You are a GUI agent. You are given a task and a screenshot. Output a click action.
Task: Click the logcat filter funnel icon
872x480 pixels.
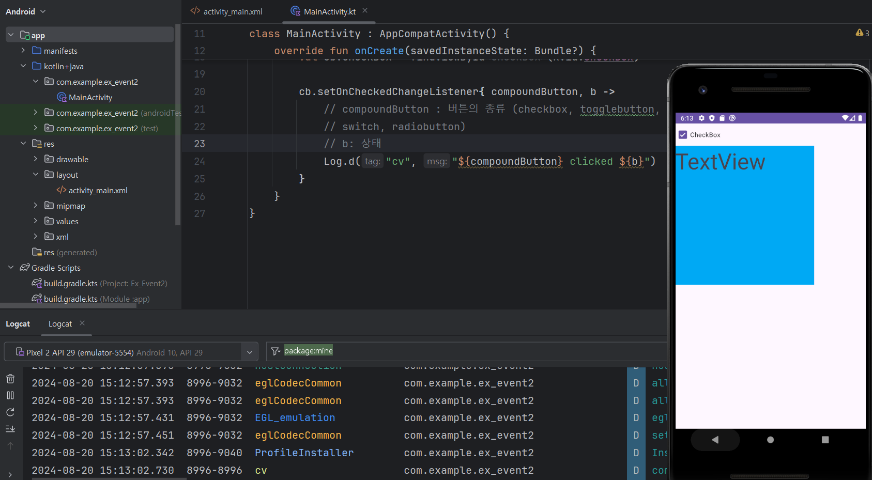(276, 351)
